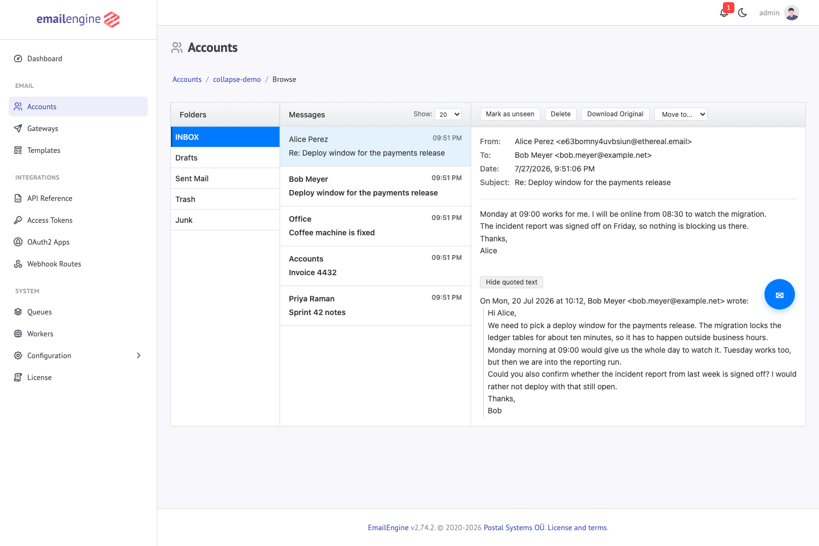Click the API Reference menu label

click(50, 198)
